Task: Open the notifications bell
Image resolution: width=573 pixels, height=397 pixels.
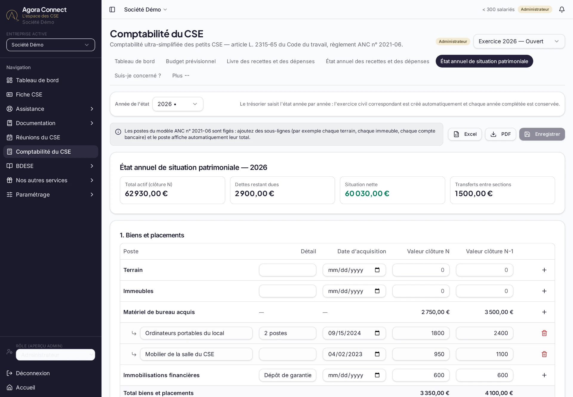Action: [562, 10]
